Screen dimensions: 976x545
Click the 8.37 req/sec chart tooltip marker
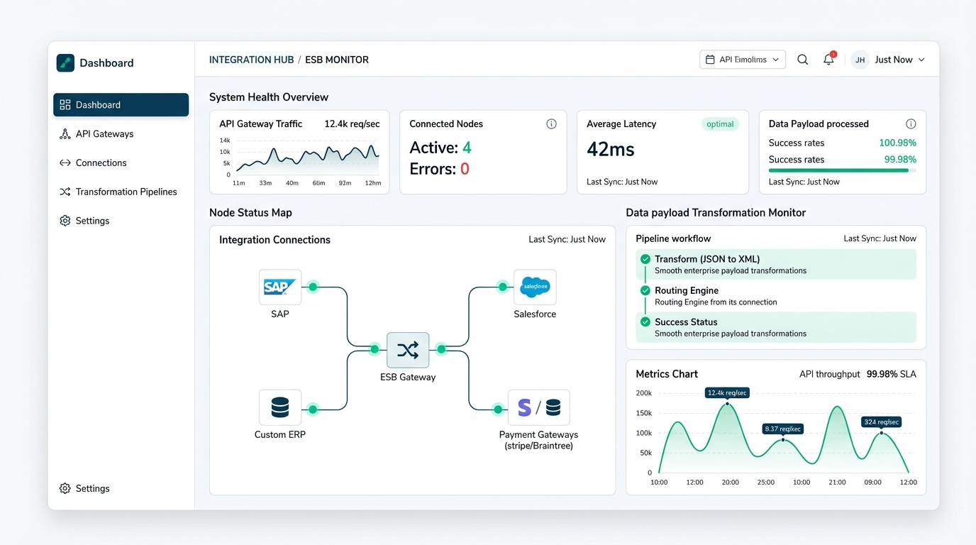(x=783, y=429)
